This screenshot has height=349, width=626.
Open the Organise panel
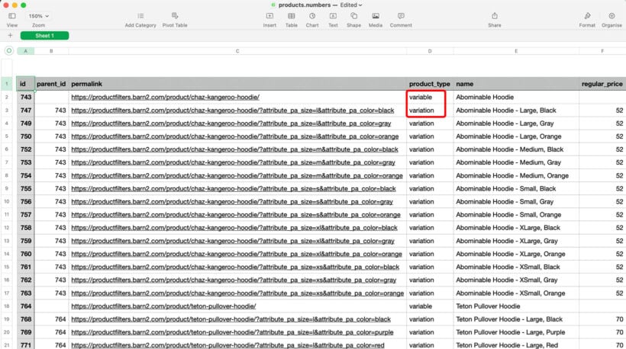[x=611, y=16]
